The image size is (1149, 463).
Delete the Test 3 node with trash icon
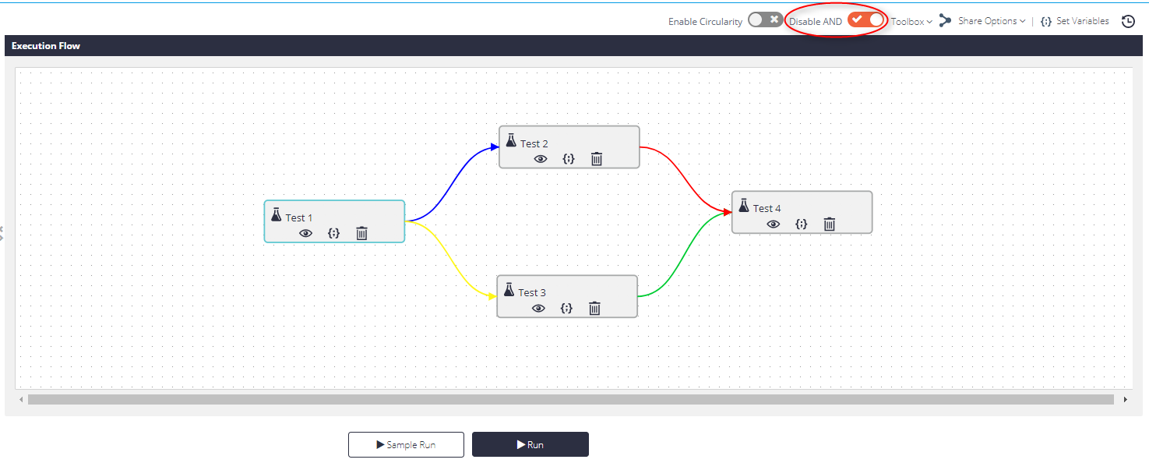(x=595, y=309)
